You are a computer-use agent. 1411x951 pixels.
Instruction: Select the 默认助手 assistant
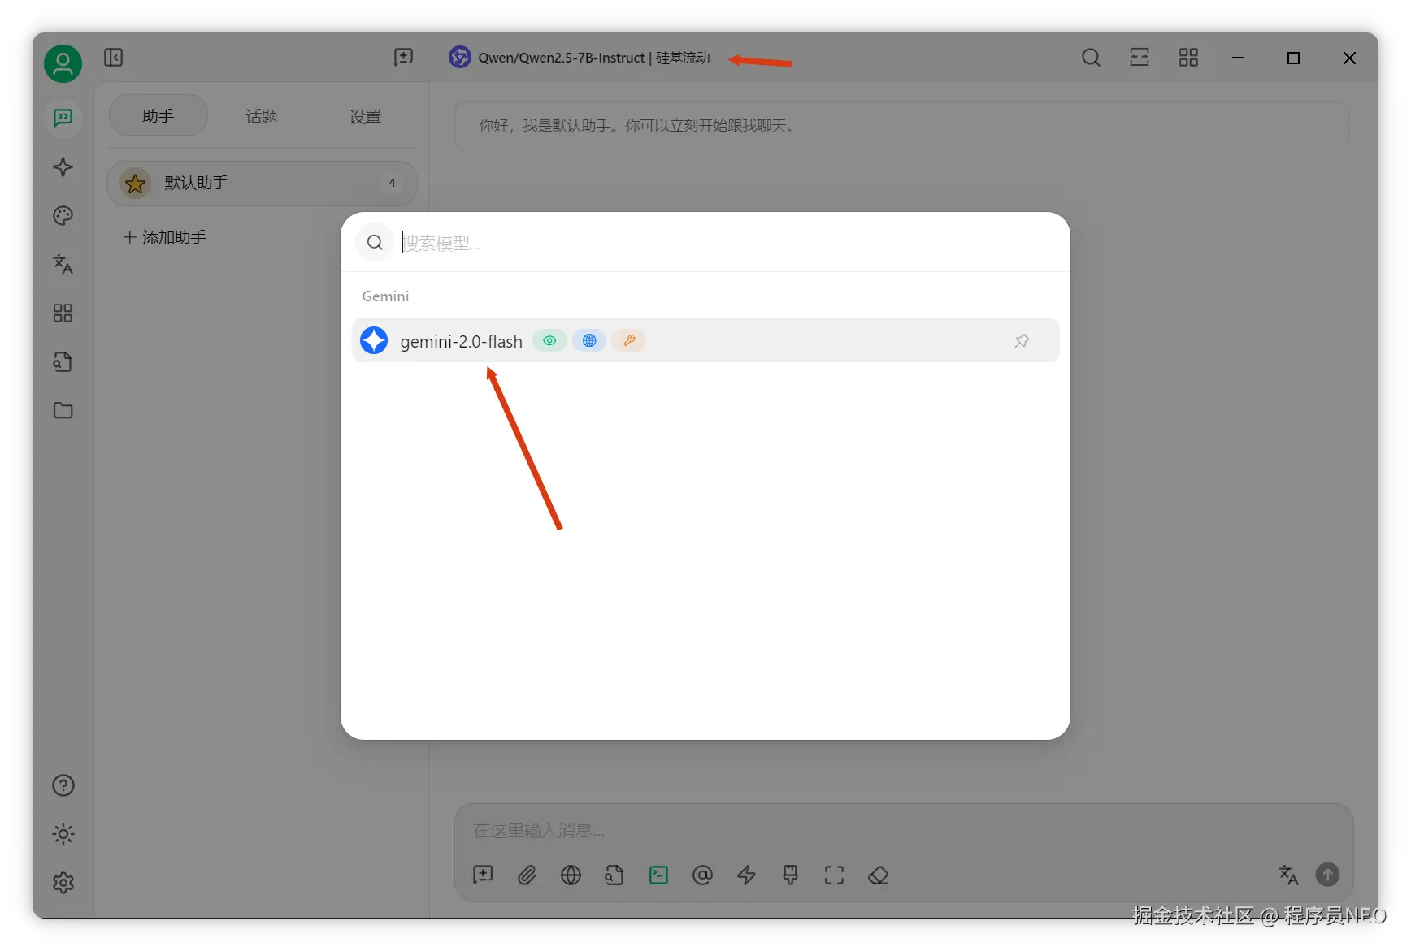pos(262,184)
